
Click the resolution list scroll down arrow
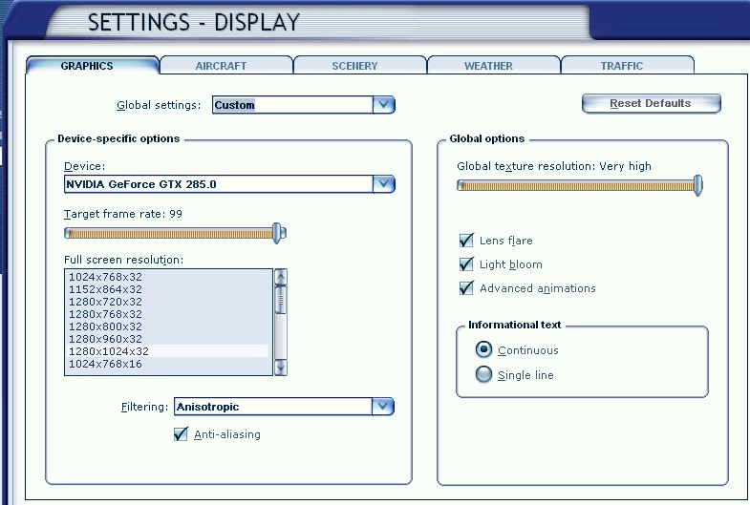click(281, 367)
